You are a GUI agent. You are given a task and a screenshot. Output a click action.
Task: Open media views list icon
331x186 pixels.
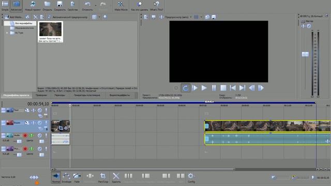[x=94, y=17]
